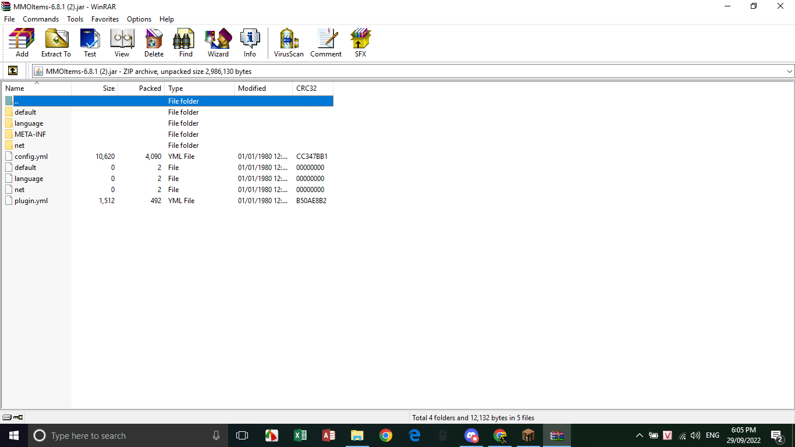
Task: Sort files by the CRC32 column
Action: pyautogui.click(x=313, y=88)
